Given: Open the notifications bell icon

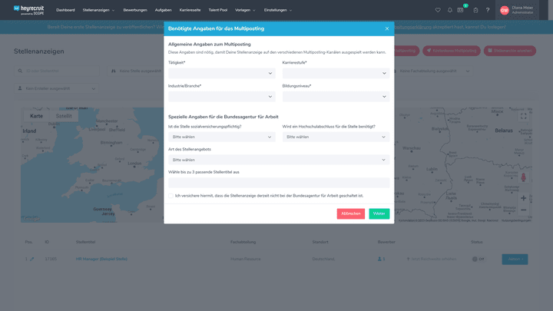Looking at the screenshot, I should point(450,10).
